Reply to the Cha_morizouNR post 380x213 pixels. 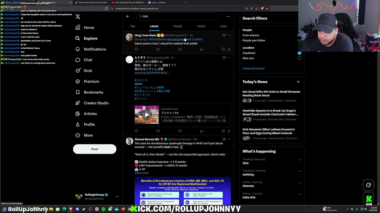click(x=136, y=131)
